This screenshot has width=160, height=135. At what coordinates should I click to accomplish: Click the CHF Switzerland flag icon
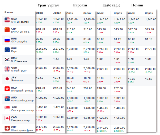point(7,128)
